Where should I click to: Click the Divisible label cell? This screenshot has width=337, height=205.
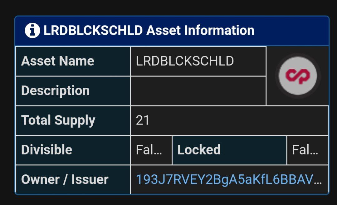tap(73, 150)
